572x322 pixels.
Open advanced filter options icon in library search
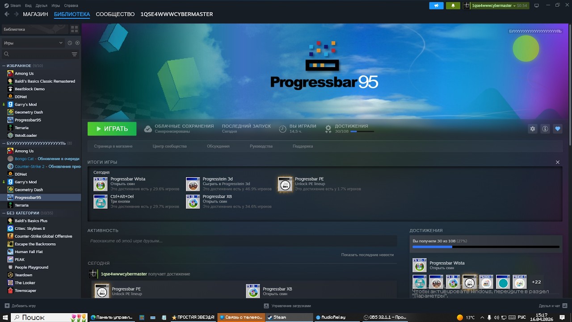click(74, 54)
